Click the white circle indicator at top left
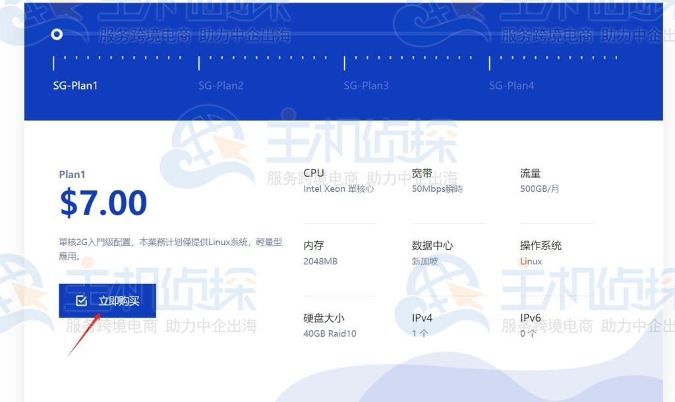This screenshot has height=402, width=675. tap(57, 34)
